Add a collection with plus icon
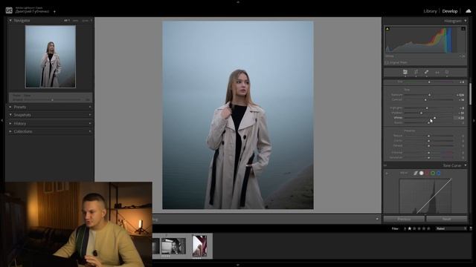Screen dimensions: 476x267 90,131
